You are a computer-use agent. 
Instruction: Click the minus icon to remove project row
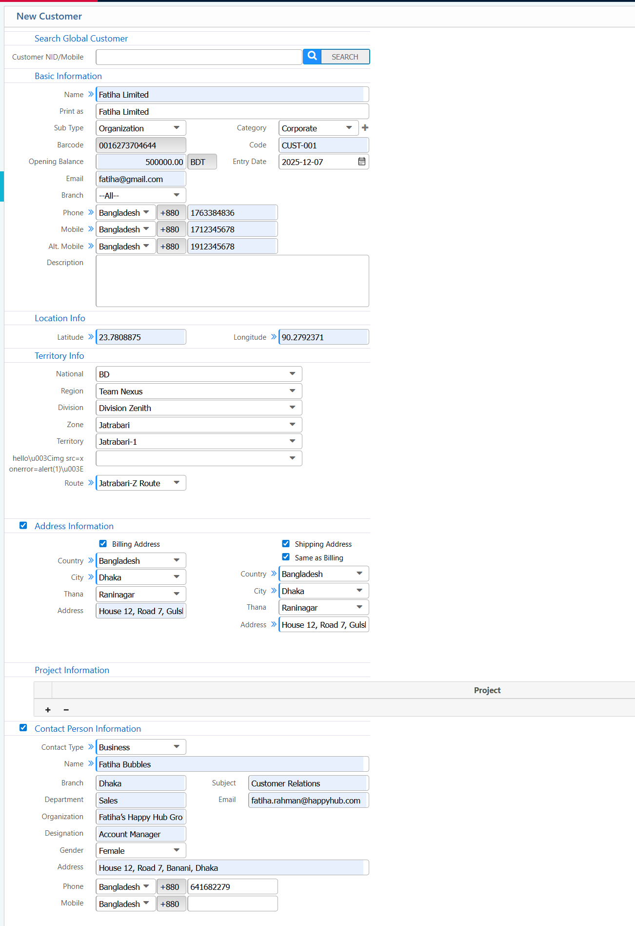click(x=66, y=710)
